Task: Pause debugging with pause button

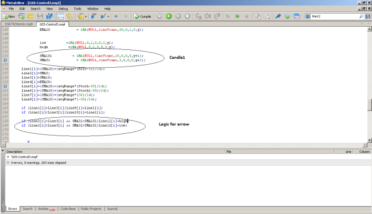Action: pyautogui.click(x=178, y=17)
